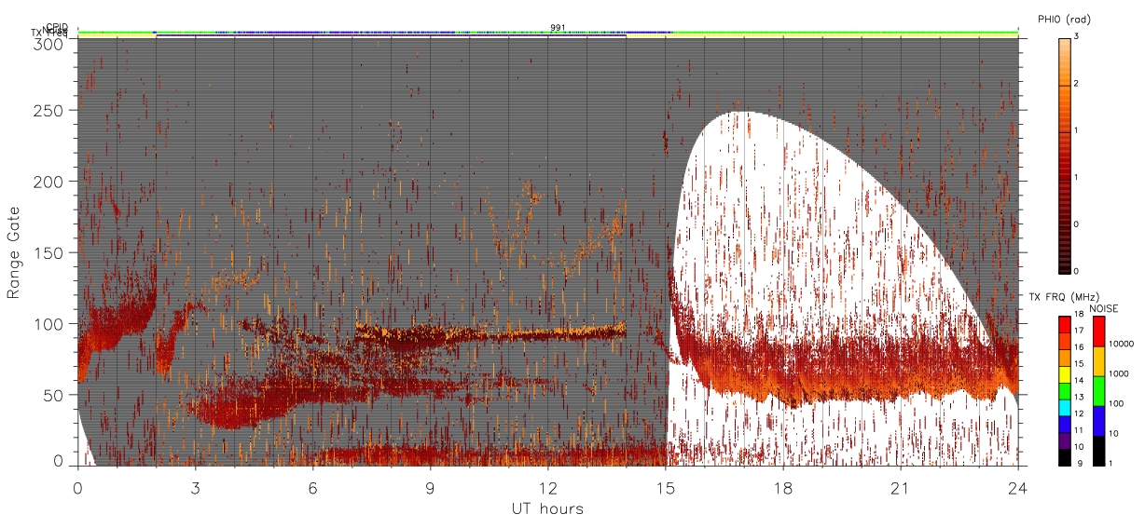The width and height of the screenshot is (1145, 528).
Task: Click the '24' tick on the UT hours axis
Action: tap(1017, 488)
